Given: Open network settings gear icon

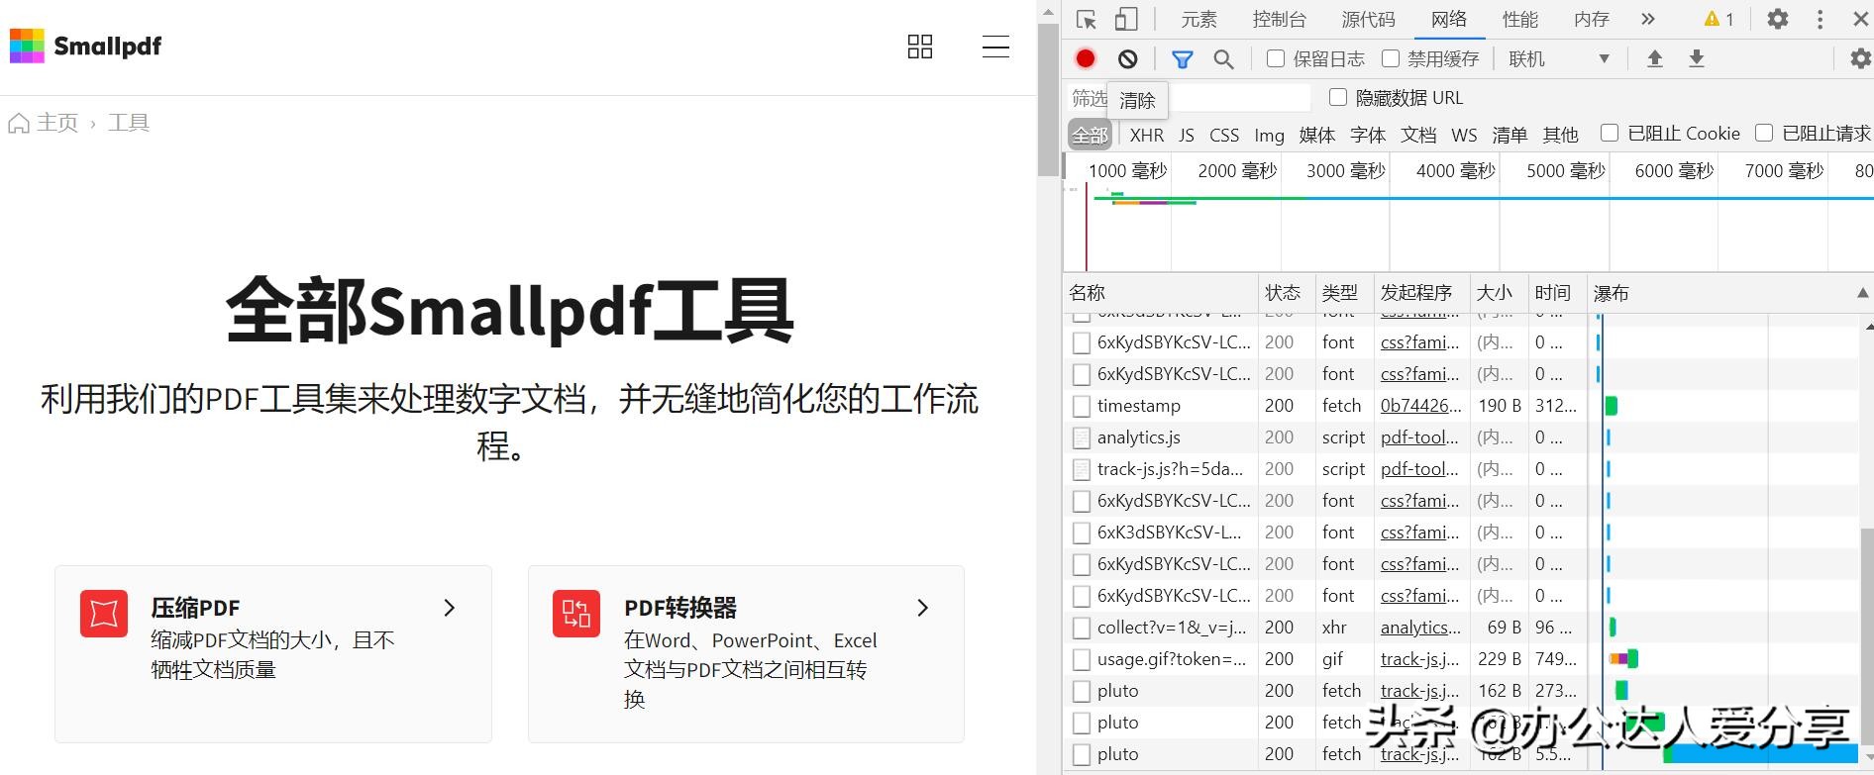Looking at the screenshot, I should [1861, 59].
